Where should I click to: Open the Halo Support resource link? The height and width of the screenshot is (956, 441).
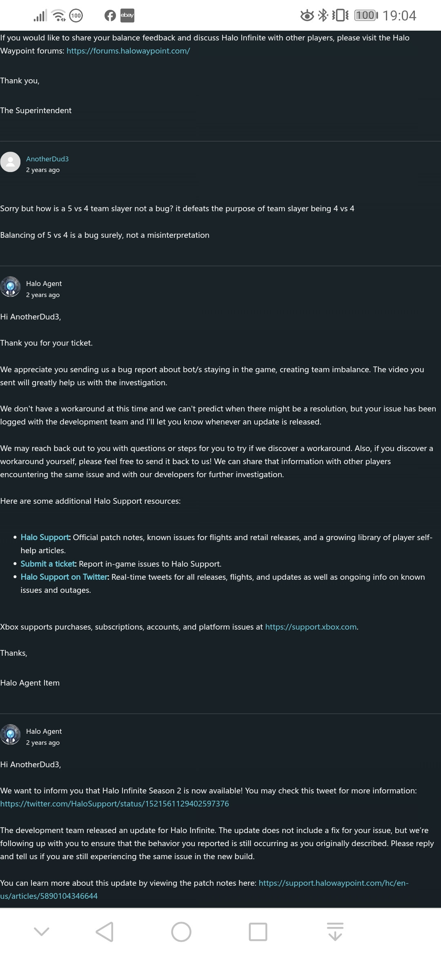(x=45, y=537)
